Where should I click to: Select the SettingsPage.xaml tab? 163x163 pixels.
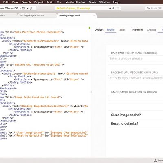click(x=70, y=15)
